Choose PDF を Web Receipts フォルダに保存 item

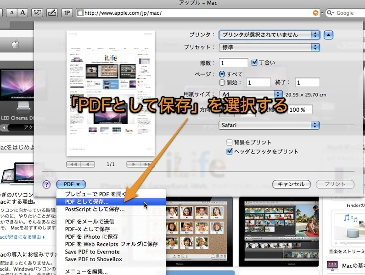111,244
